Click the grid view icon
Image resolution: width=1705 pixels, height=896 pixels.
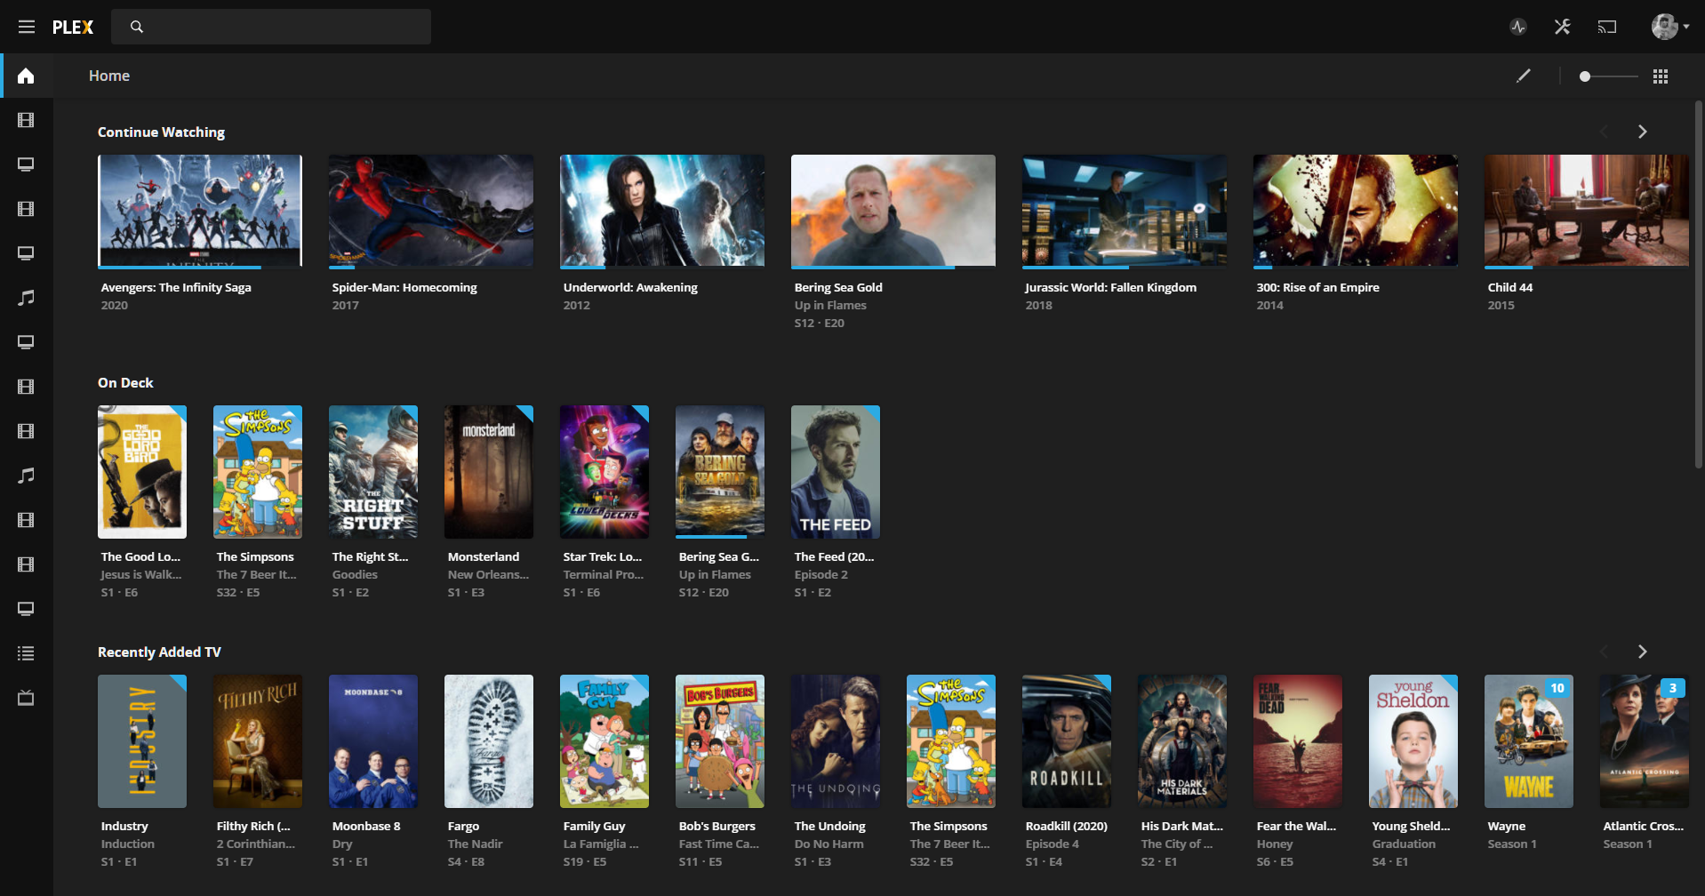pyautogui.click(x=1660, y=76)
